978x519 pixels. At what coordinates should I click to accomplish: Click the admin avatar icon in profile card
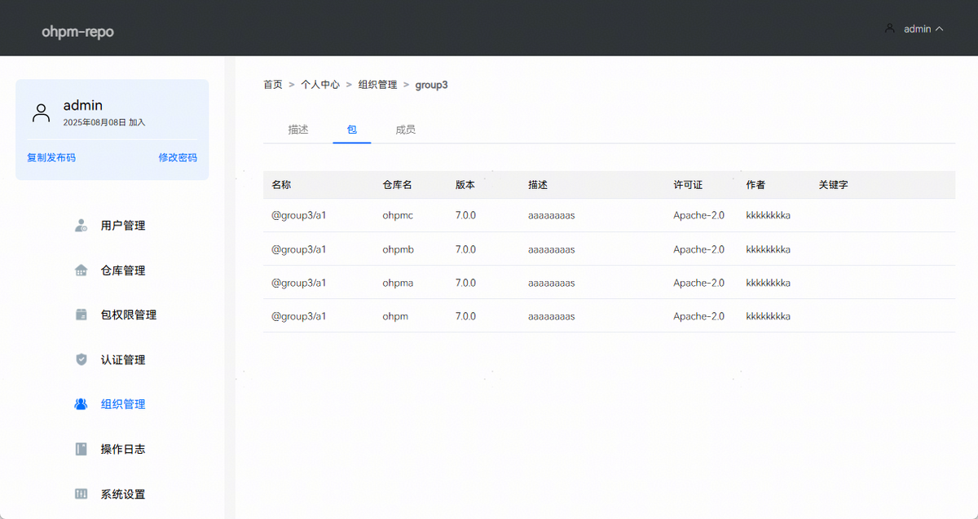pyautogui.click(x=41, y=112)
